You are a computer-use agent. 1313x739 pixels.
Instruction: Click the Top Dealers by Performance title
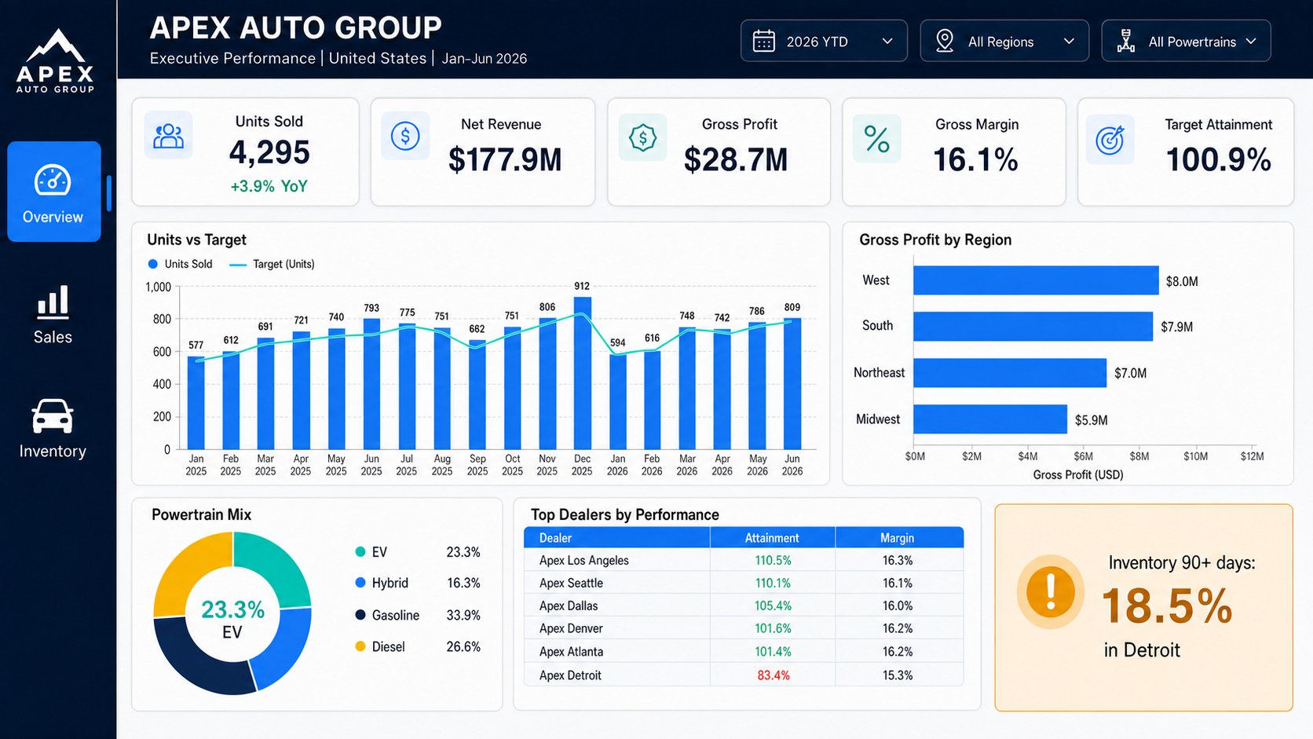click(625, 514)
